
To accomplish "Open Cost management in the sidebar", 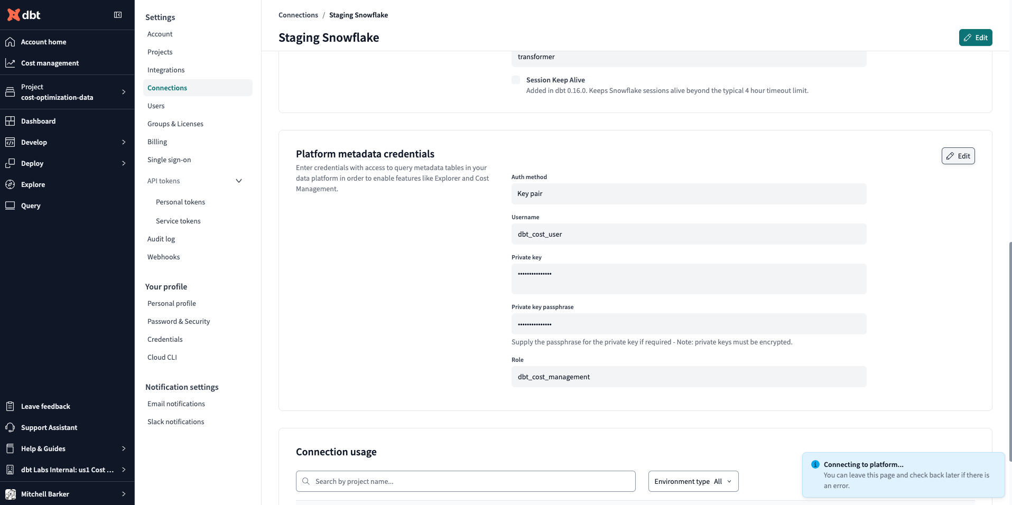I will pos(50,63).
